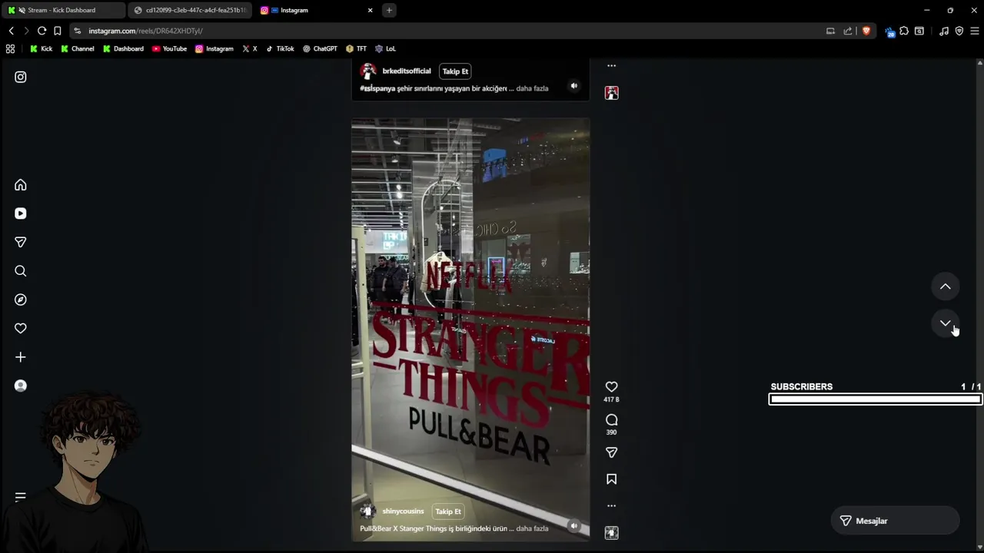Viewport: 984px width, 553px height.
Task: Click the Brave Shields lion icon
Action: (x=866, y=31)
